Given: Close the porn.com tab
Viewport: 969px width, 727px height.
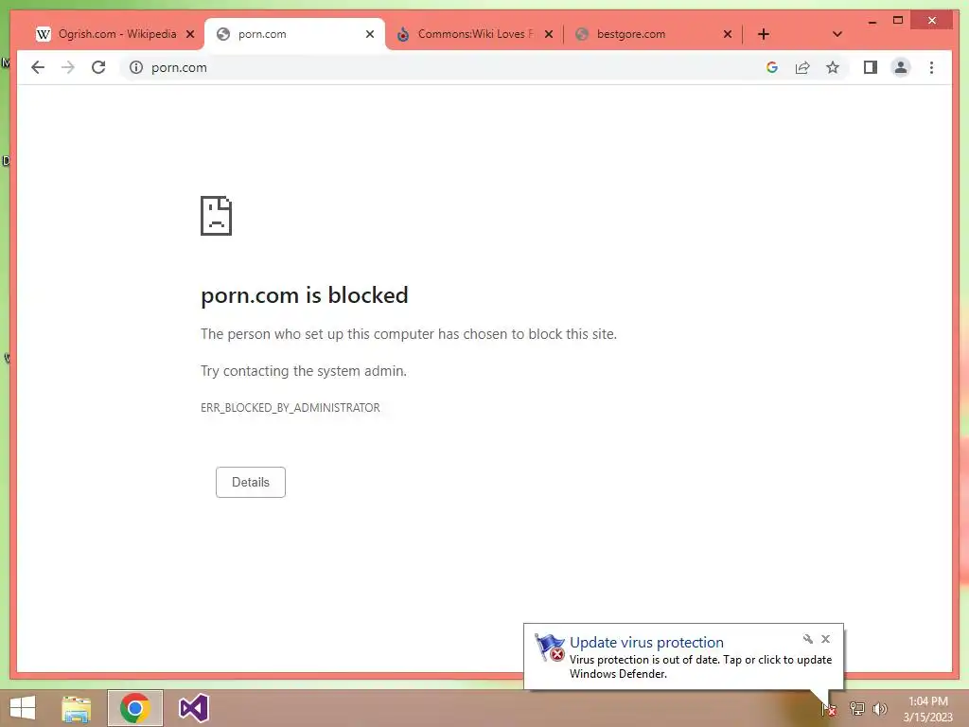Looking at the screenshot, I should pos(370,34).
